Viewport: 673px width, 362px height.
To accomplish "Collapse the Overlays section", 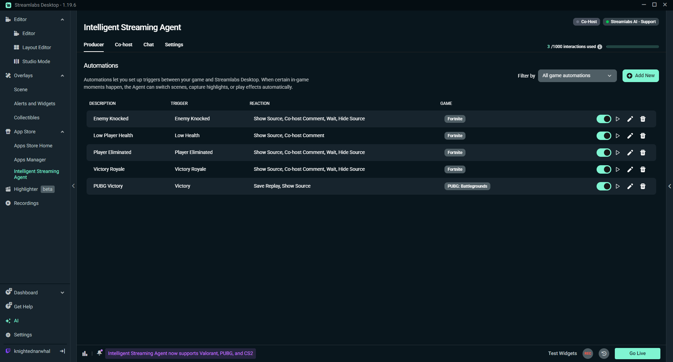I will [x=62, y=75].
